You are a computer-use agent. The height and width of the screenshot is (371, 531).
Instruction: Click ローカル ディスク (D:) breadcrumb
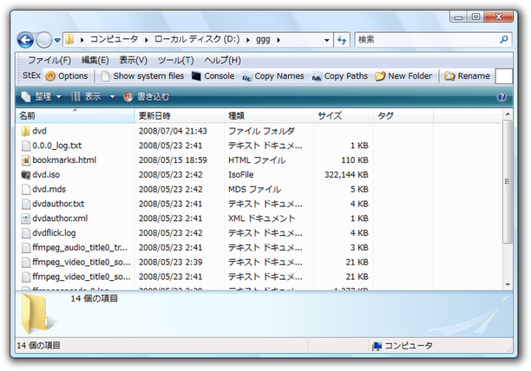coord(197,40)
